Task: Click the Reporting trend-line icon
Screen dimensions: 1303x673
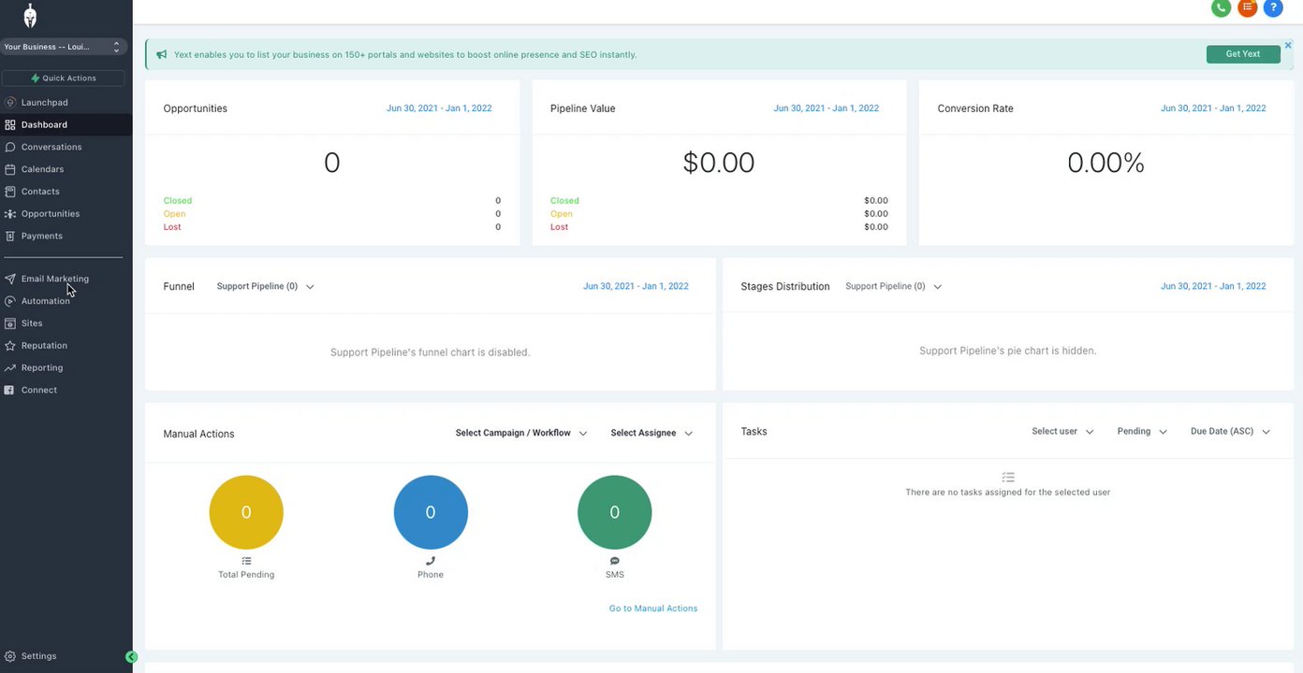Action: tap(10, 368)
